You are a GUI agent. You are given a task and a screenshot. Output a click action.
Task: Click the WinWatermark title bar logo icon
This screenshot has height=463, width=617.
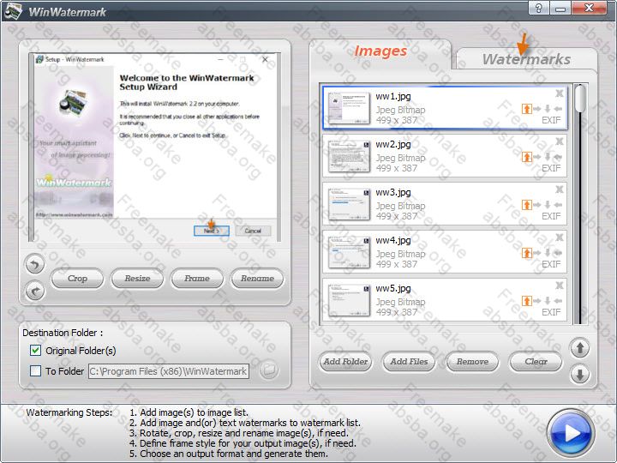coord(12,11)
